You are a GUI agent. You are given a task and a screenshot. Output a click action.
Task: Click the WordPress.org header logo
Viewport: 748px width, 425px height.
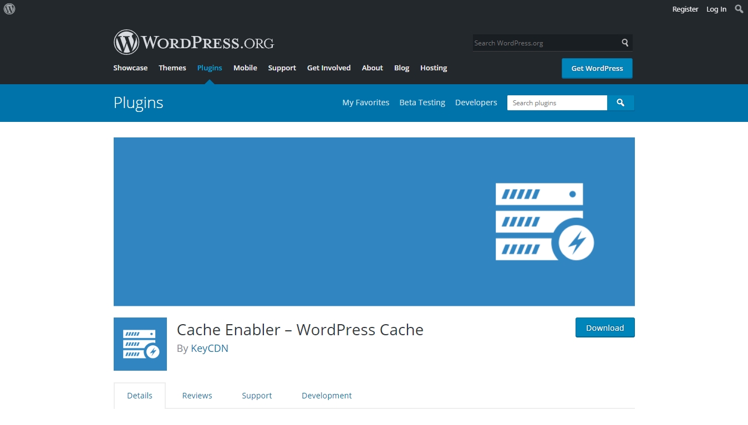tap(194, 42)
